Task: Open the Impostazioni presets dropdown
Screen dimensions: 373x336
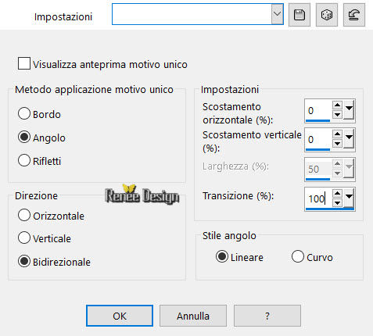Action: click(277, 14)
